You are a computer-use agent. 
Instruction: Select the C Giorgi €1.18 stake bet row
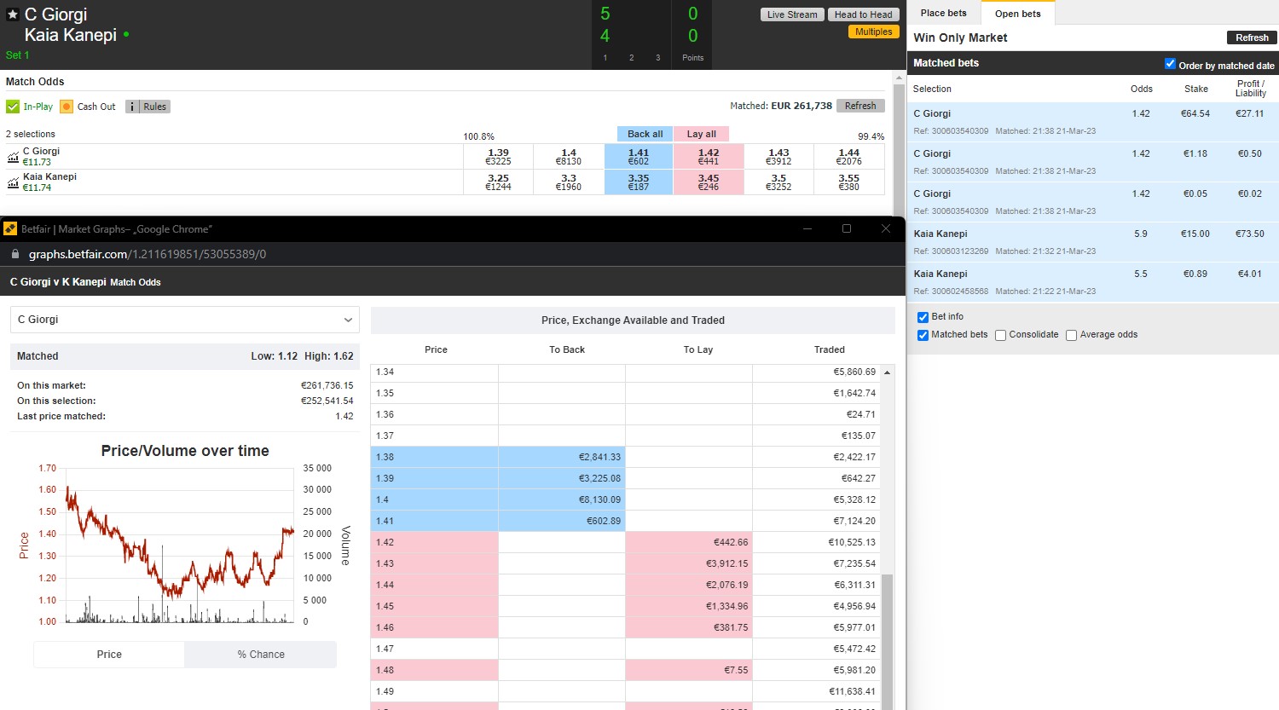1092,162
